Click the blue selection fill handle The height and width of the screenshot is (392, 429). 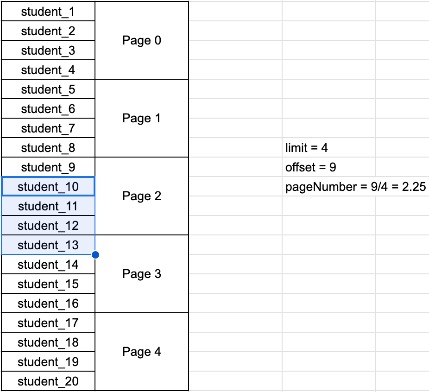click(x=95, y=255)
